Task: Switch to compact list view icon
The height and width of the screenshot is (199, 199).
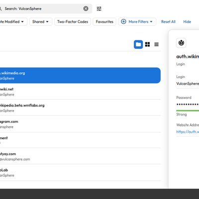Action: coord(156,44)
